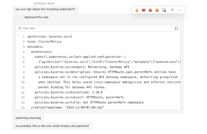Screen dimensions: 207x134
Task: Select the 'yesterday morning' message
Action: point(28,118)
